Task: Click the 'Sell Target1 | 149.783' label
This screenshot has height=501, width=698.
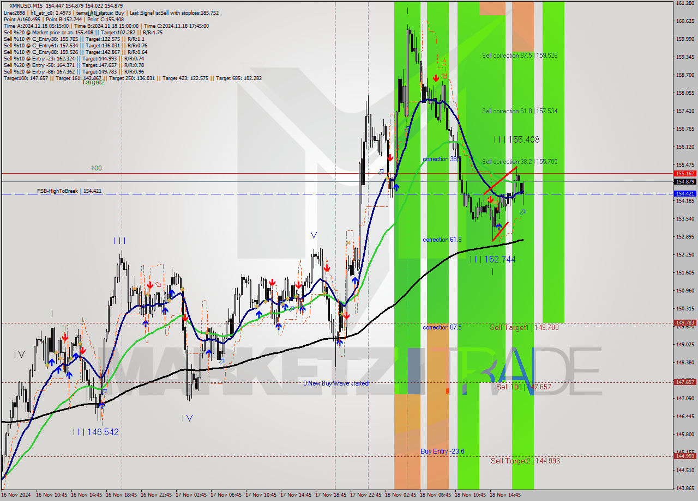Action: [524, 327]
